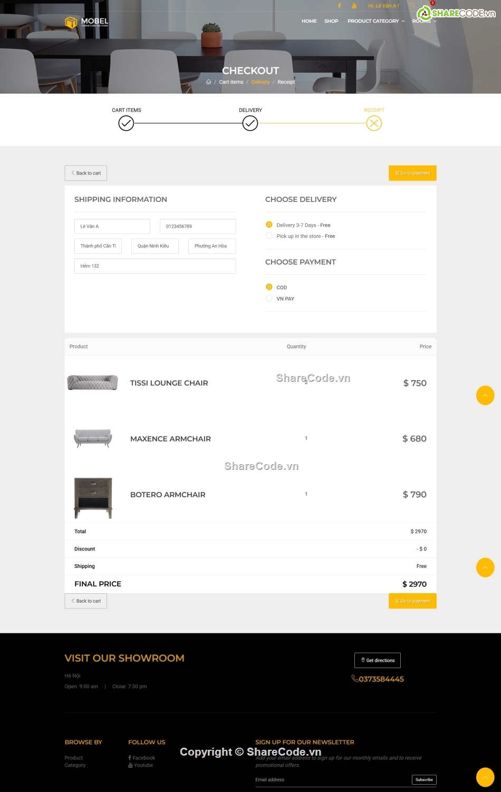Open the Youtube link in the Follow Us footer

pyautogui.click(x=140, y=765)
